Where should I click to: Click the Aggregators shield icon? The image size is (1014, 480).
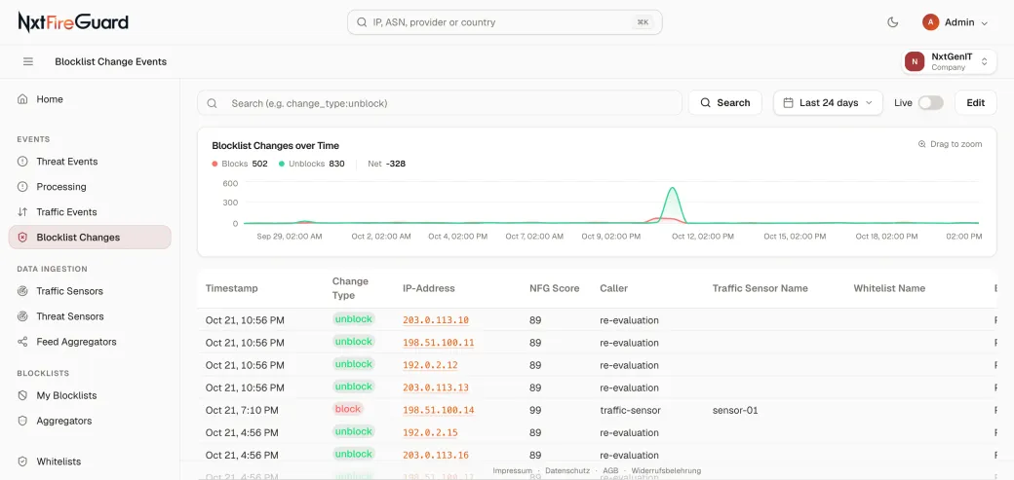(x=22, y=421)
